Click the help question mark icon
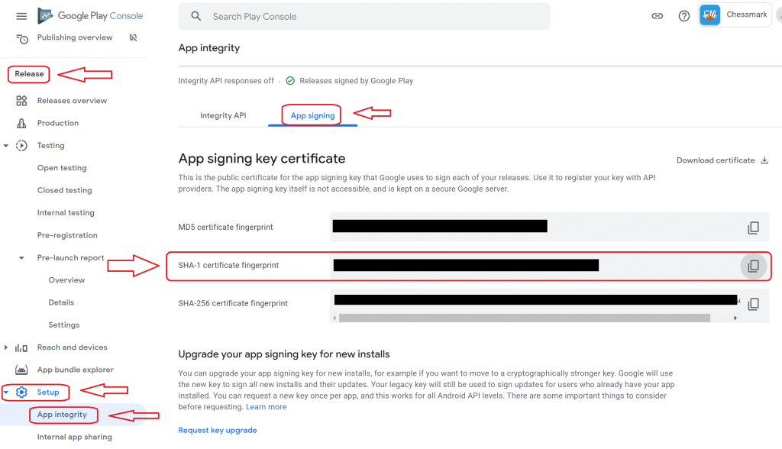Screen dimensions: 782x449 (683, 17)
